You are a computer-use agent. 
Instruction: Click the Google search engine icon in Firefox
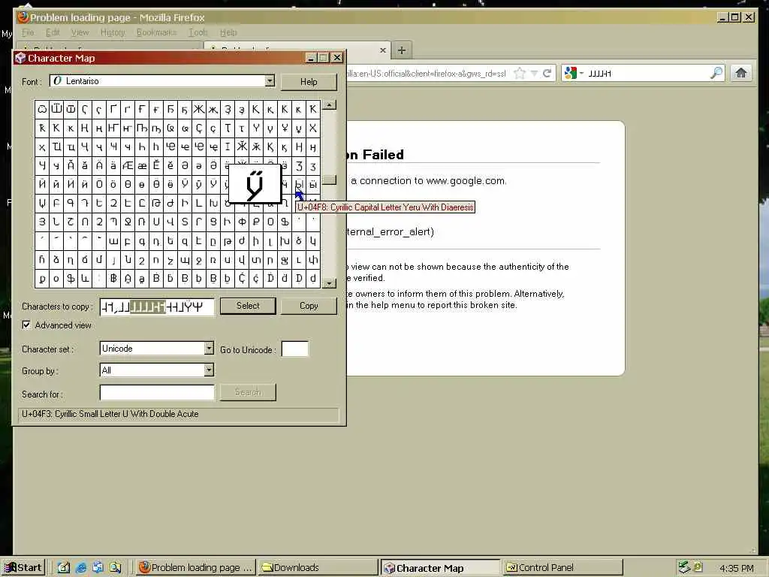(x=570, y=73)
